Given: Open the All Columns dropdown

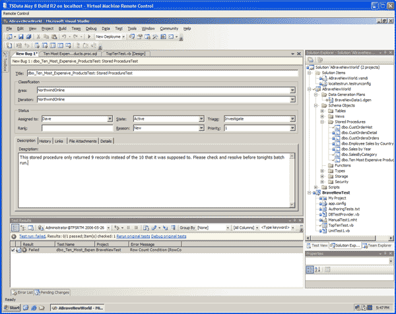Looking at the screenshot, I should (257, 227).
